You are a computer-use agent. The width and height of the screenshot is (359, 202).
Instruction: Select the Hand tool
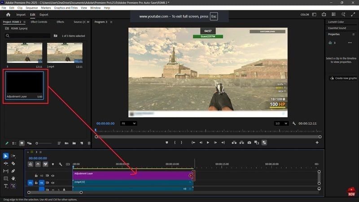click(x=13, y=178)
